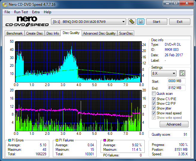
Task: Minimize the Nero window
Action: 167,3
